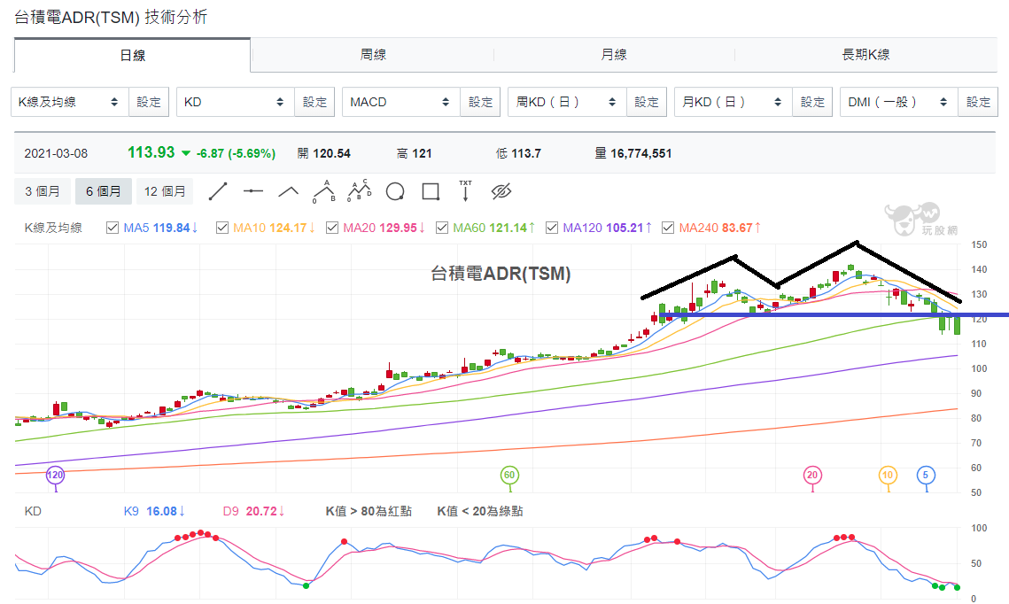Select the rectangle drawing tool

(431, 191)
